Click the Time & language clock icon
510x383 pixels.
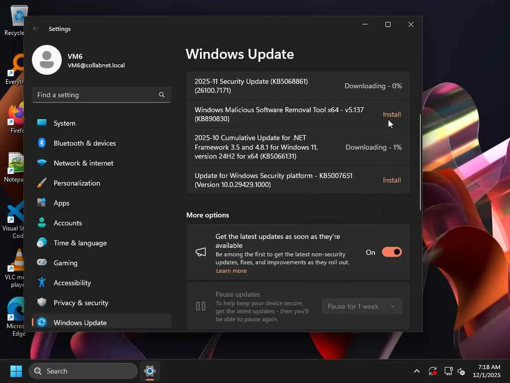point(42,243)
